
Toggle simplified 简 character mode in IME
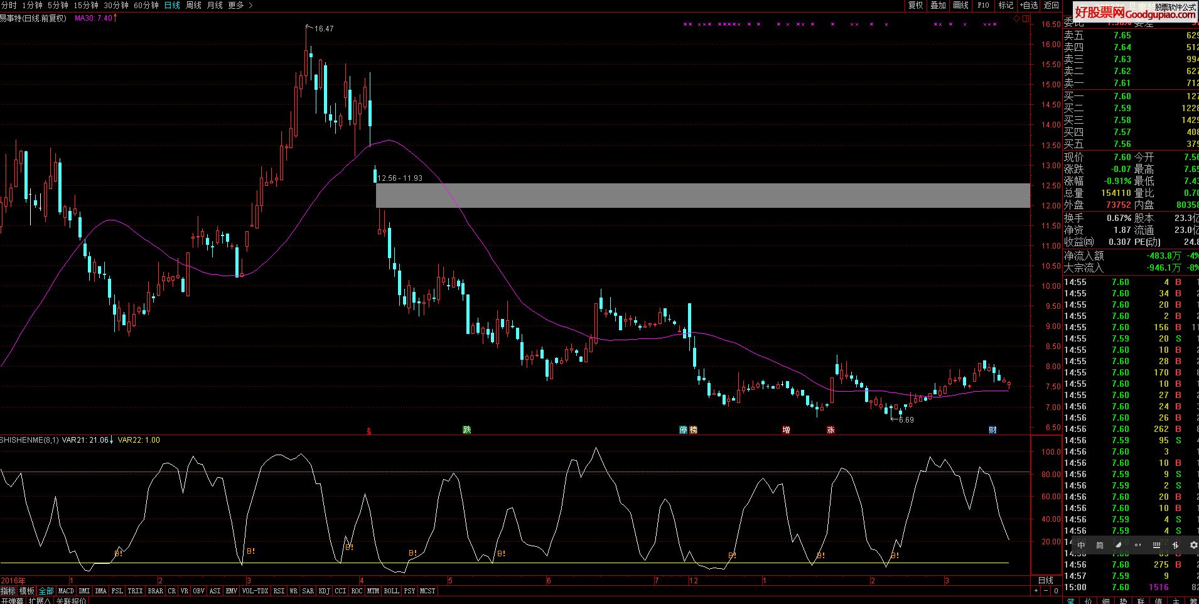[x=1100, y=545]
